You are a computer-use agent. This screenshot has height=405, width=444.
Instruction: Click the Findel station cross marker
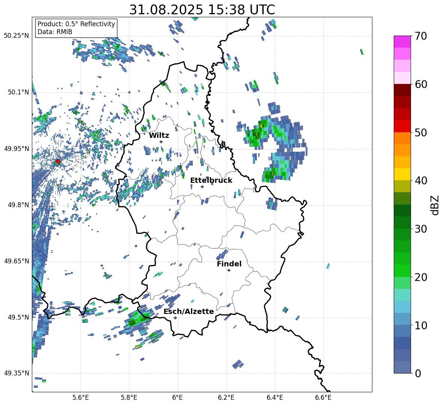coord(229,270)
